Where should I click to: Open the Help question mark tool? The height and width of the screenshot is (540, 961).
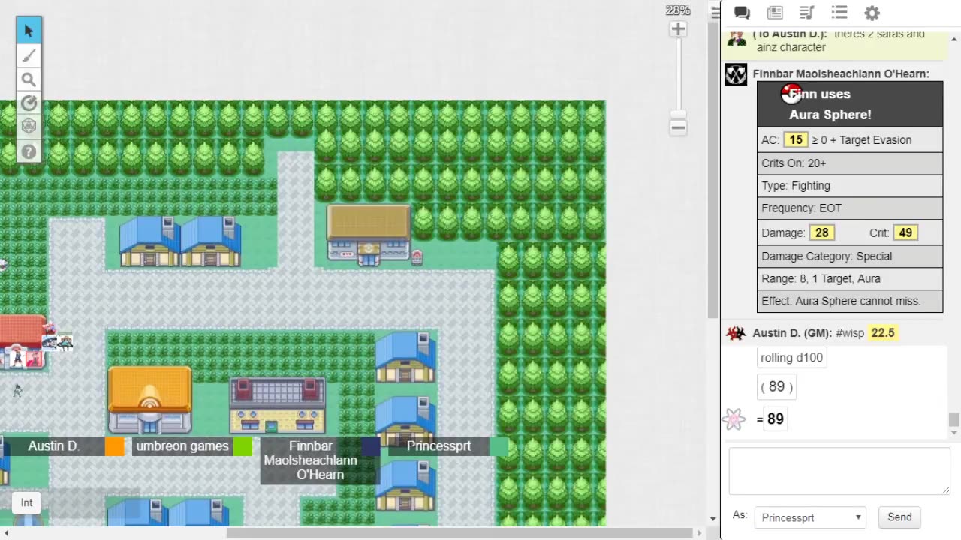point(29,151)
